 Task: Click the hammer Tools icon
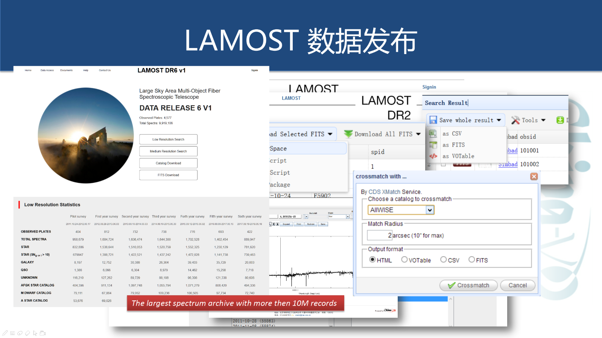[515, 120]
